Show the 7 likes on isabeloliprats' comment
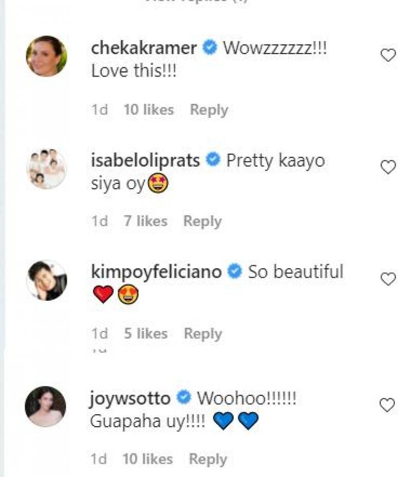This screenshot has height=477, width=411. [145, 221]
